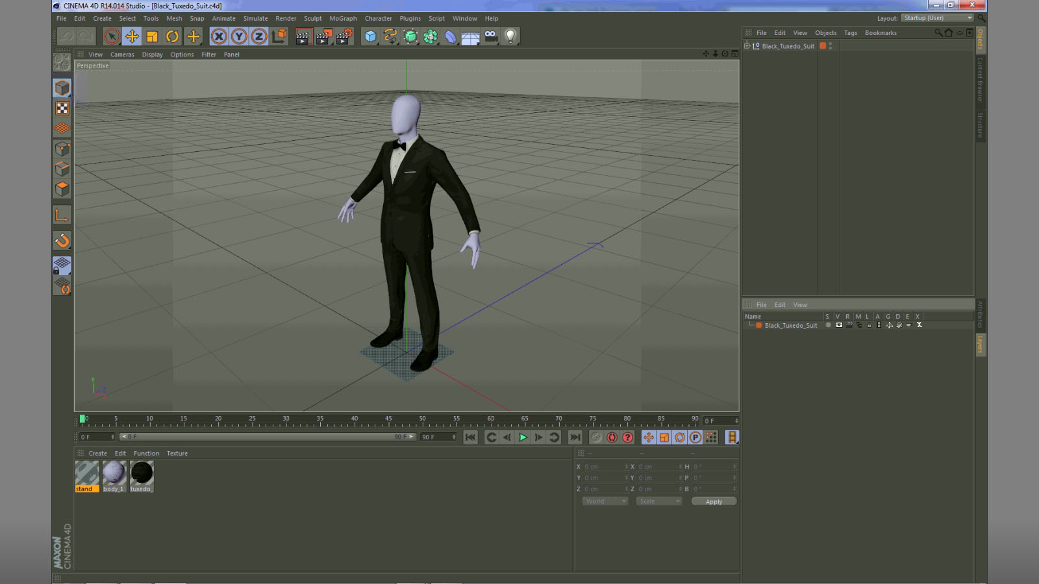
Task: Click Render Active View clapper icon
Action: point(303,36)
